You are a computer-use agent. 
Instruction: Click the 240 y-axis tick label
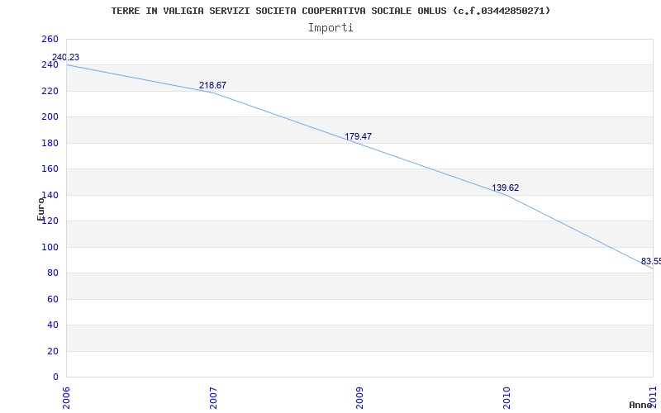50,65
